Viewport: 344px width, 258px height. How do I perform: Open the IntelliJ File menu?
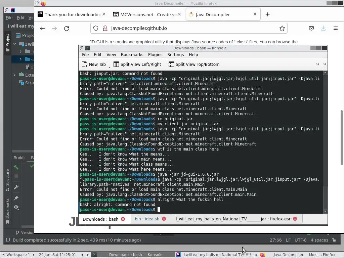click(9, 18)
